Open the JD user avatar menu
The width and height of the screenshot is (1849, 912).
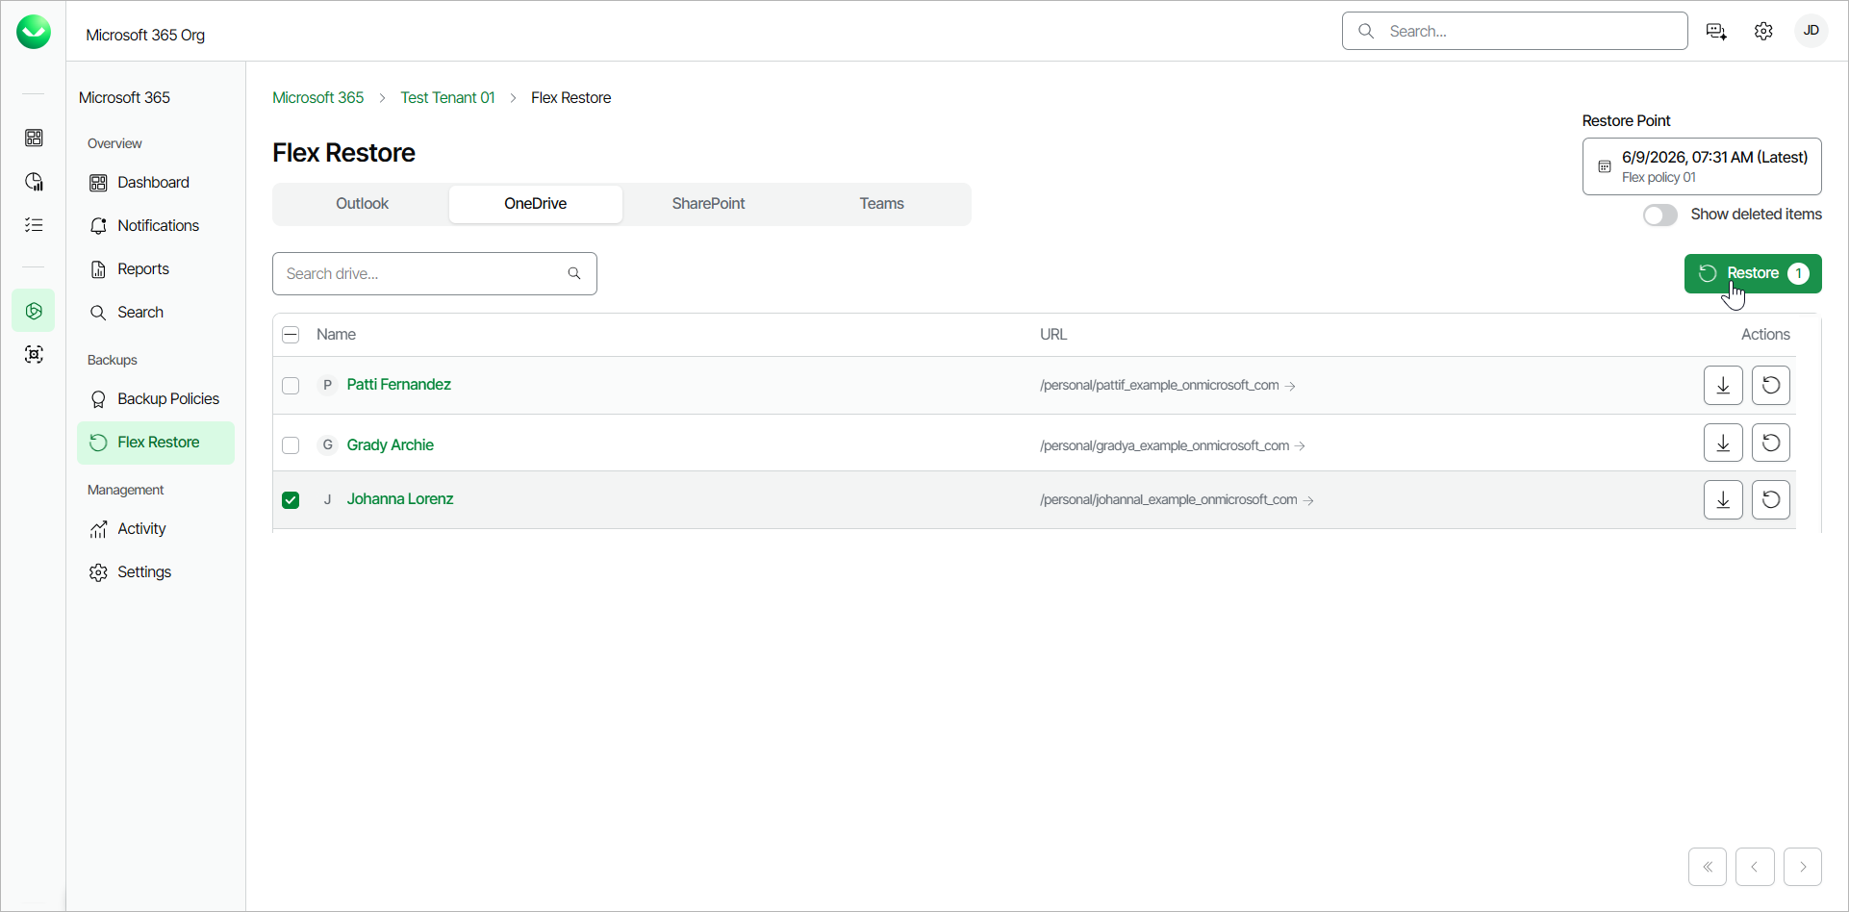click(x=1811, y=31)
